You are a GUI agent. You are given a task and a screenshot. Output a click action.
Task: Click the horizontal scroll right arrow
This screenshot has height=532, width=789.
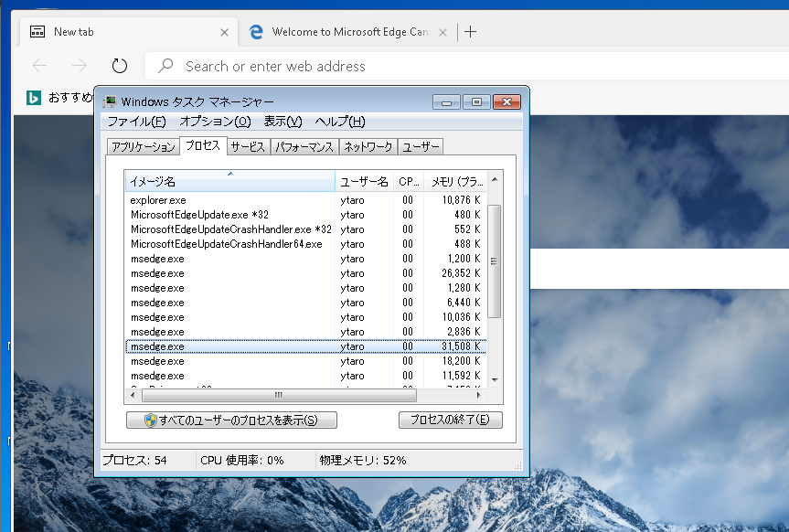478,395
